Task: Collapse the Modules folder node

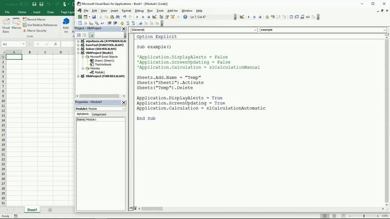Action: [x=83, y=68]
